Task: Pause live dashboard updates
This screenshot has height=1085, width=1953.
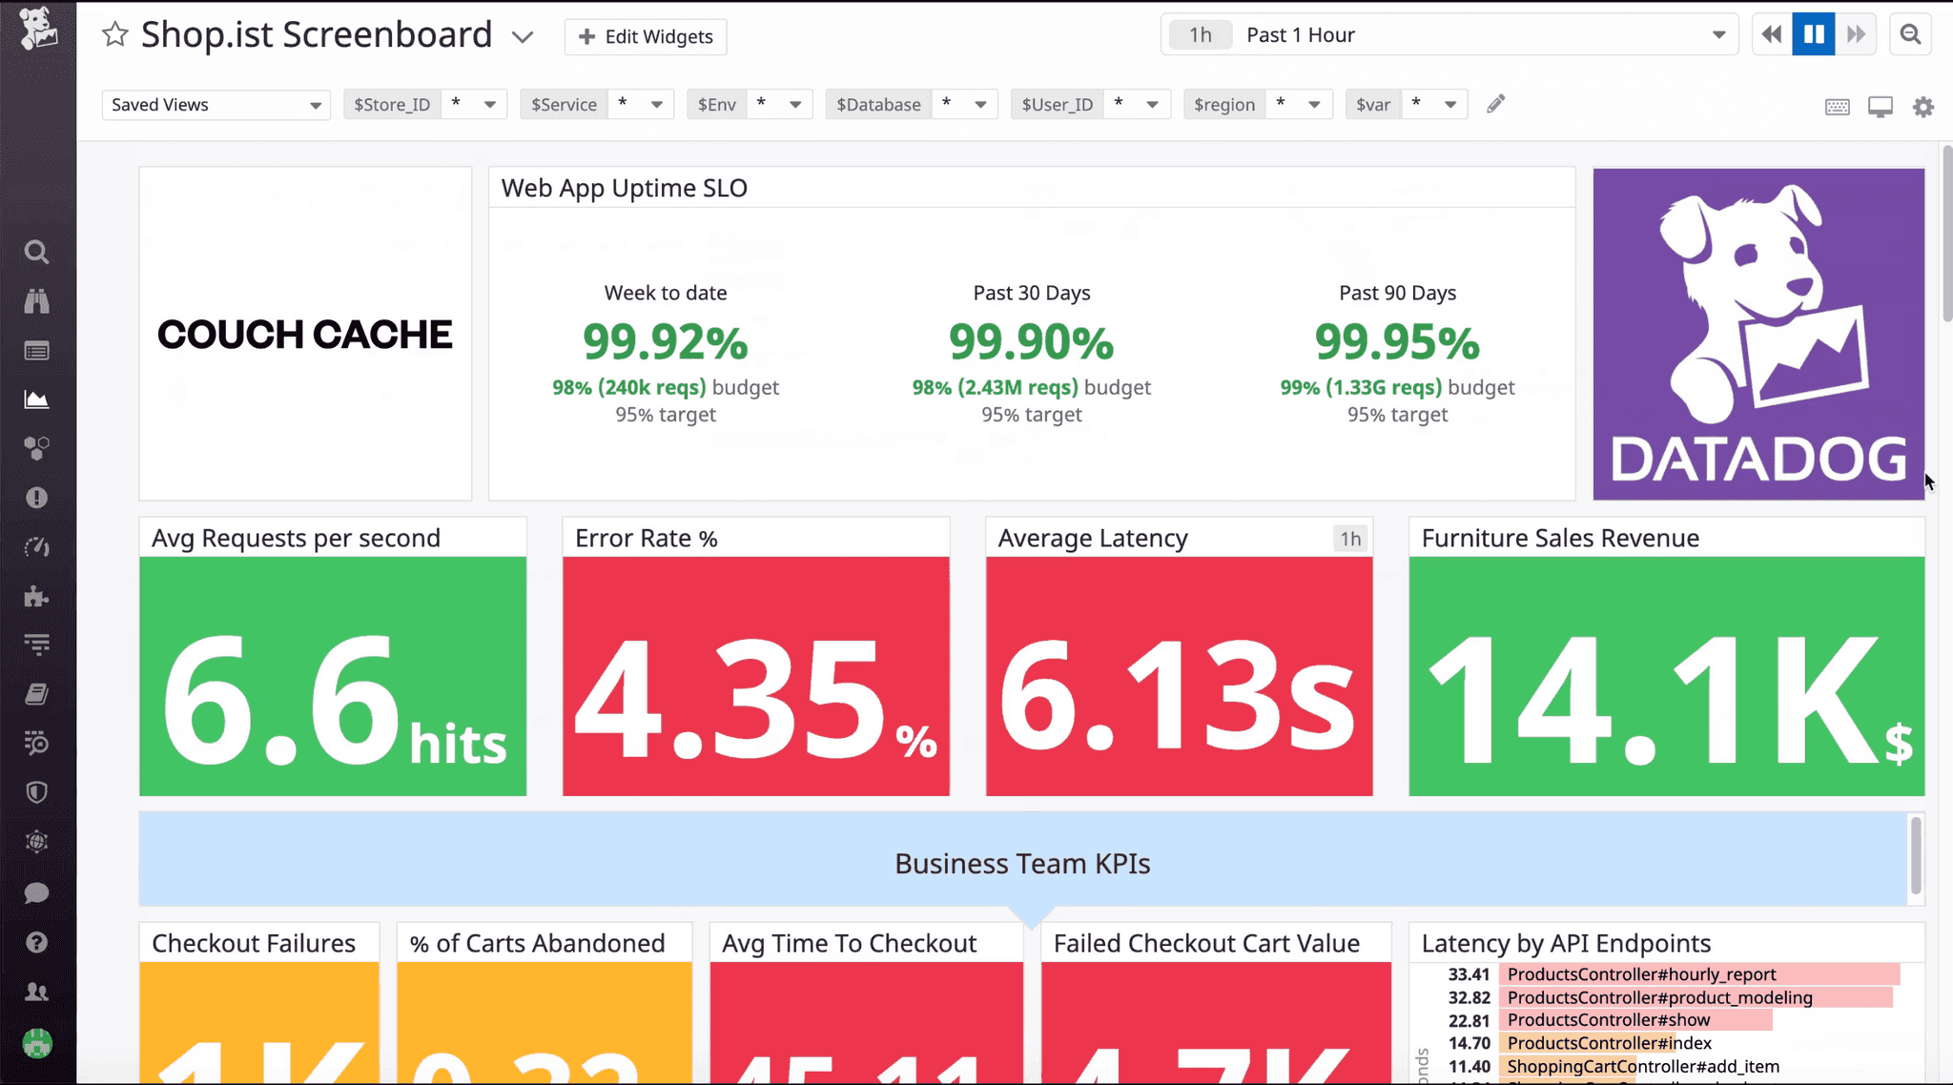Action: pyautogui.click(x=1813, y=33)
